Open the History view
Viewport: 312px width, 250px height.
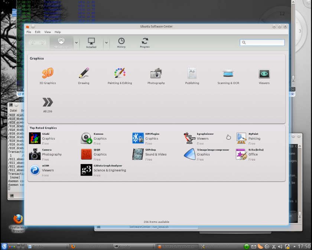[121, 43]
